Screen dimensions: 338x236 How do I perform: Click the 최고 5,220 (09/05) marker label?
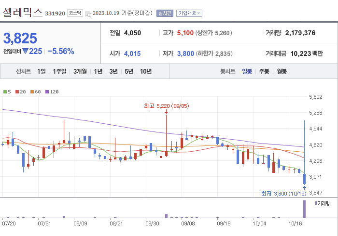[x=167, y=106]
